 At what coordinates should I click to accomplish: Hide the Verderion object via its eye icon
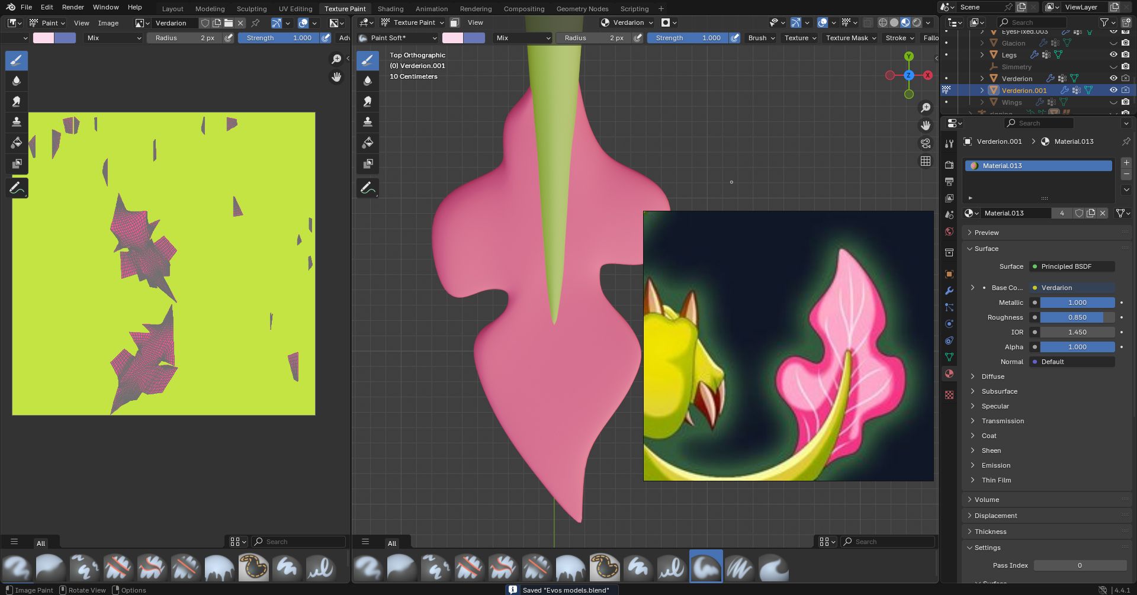1113,78
